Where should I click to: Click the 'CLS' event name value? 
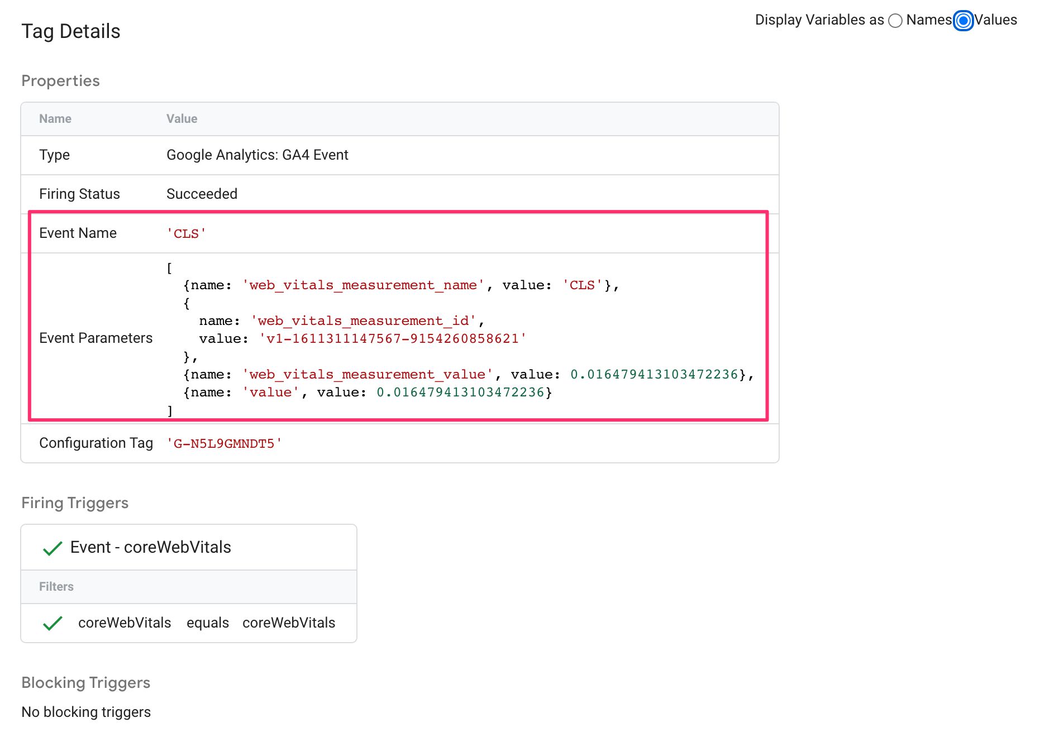point(186,233)
